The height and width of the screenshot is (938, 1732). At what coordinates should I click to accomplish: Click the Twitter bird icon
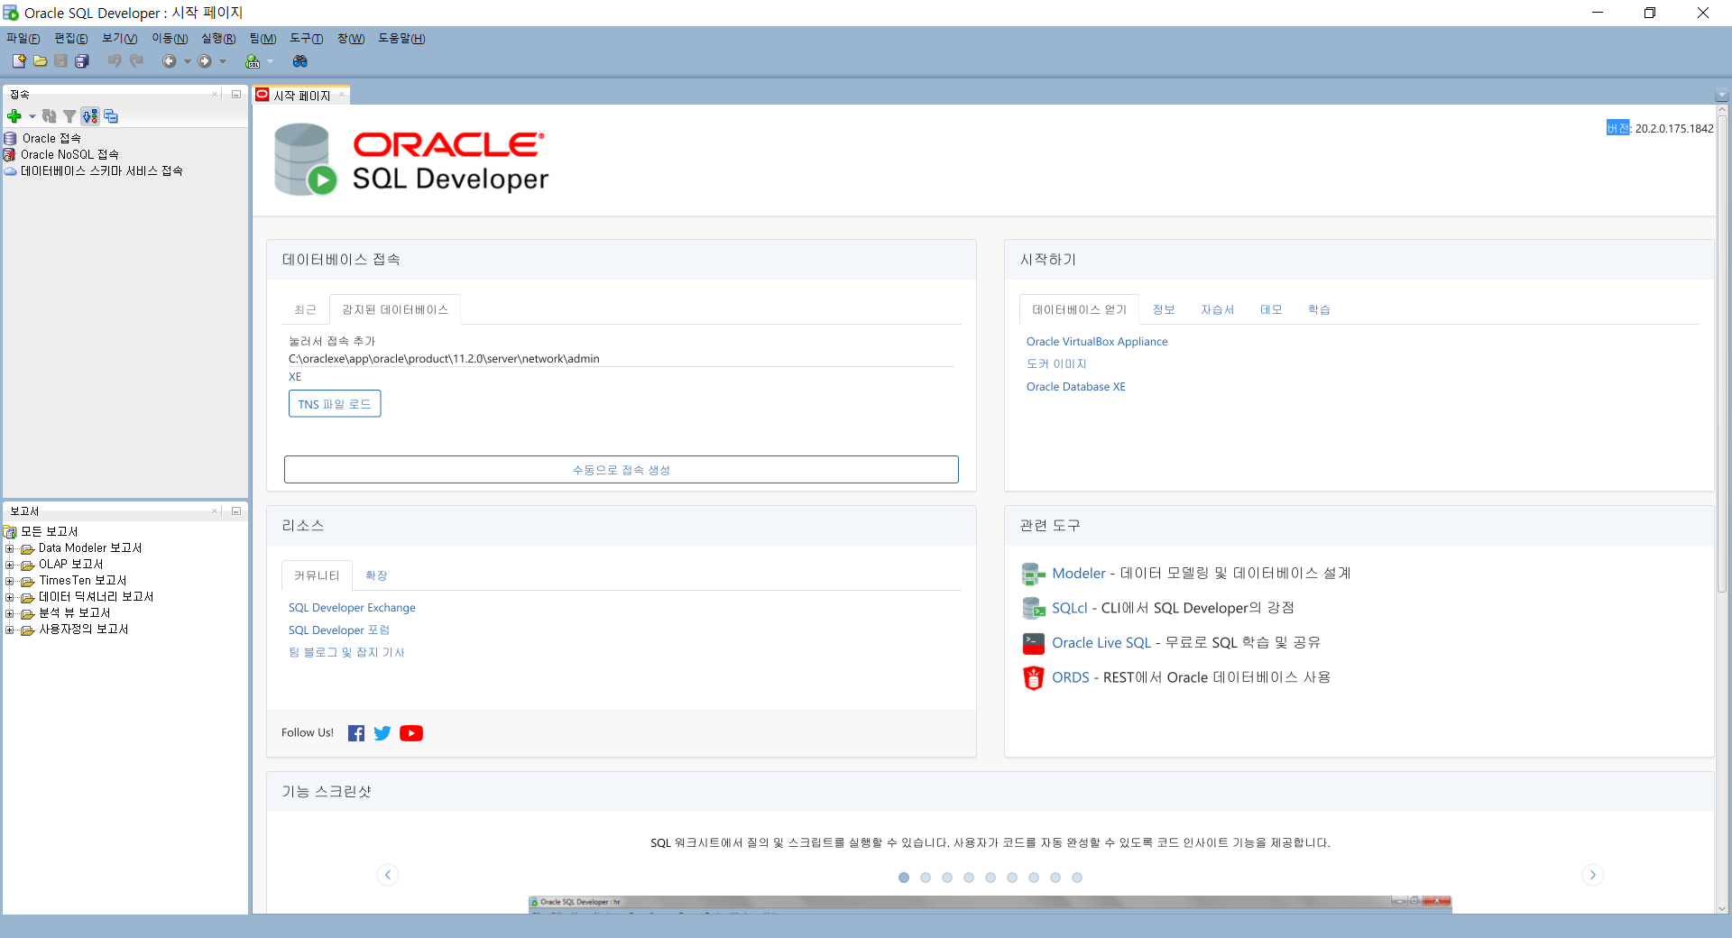click(x=382, y=733)
